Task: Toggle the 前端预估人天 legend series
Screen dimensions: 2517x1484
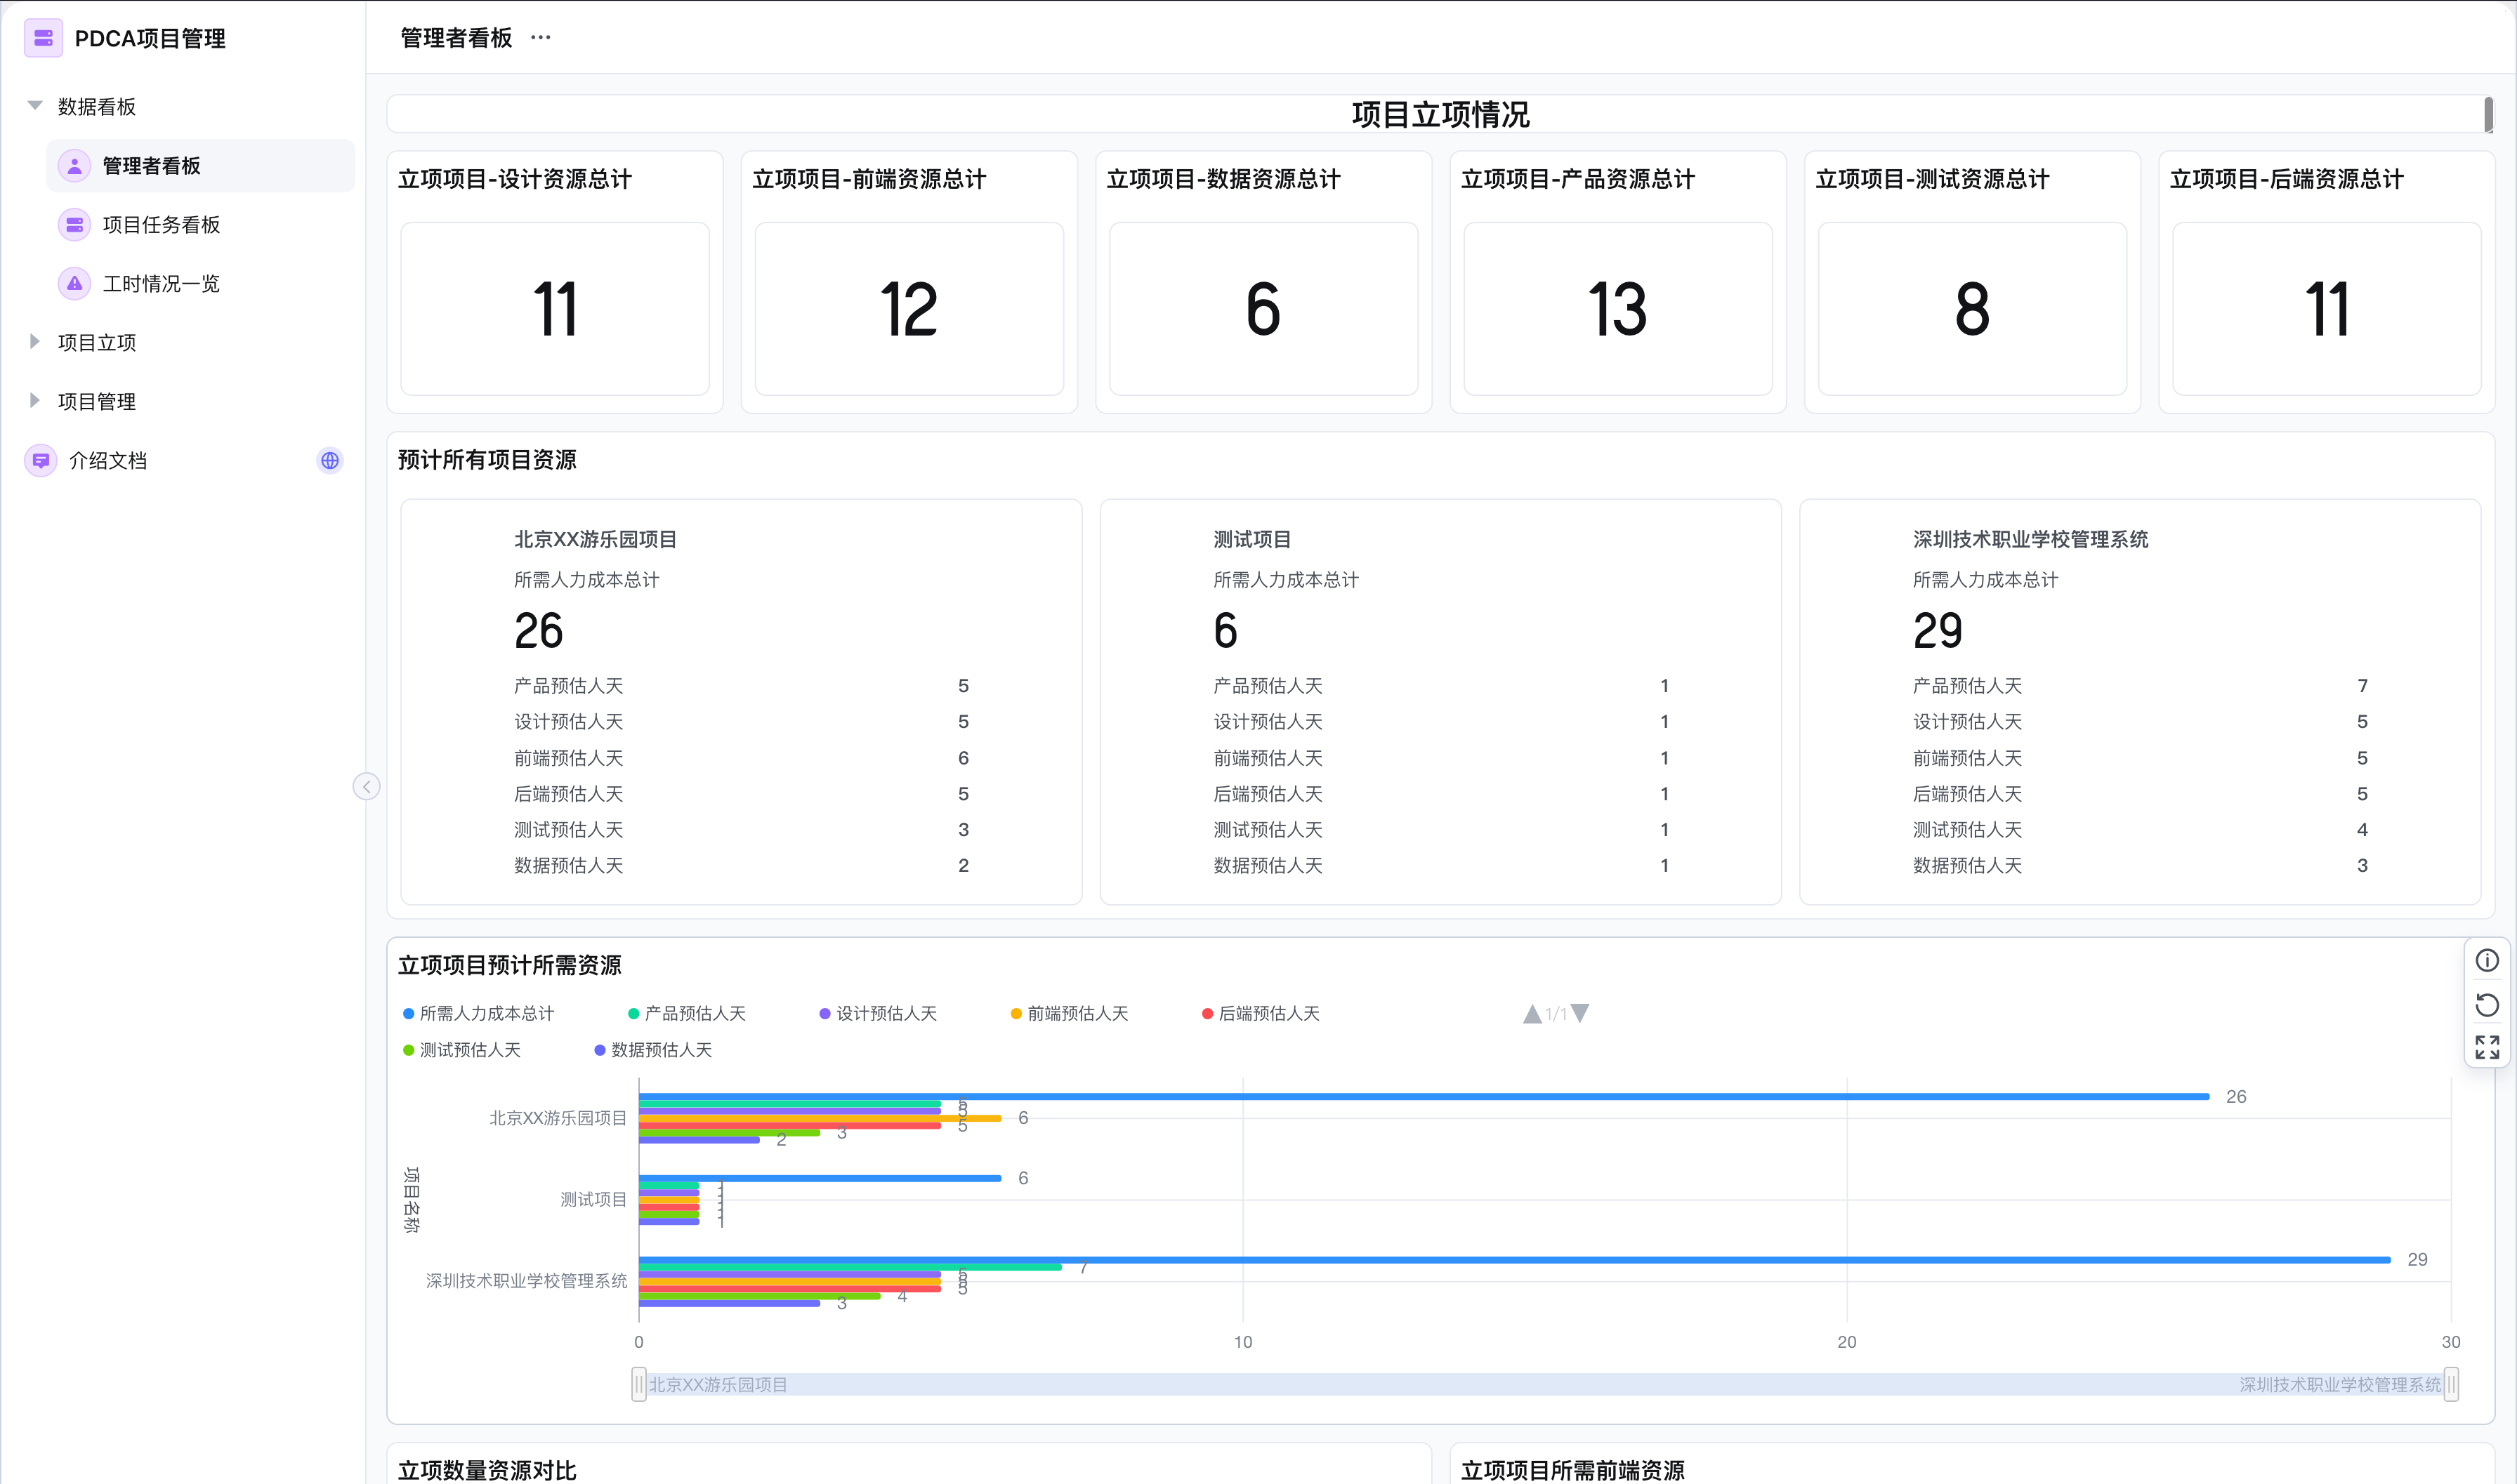Action: point(1070,1014)
